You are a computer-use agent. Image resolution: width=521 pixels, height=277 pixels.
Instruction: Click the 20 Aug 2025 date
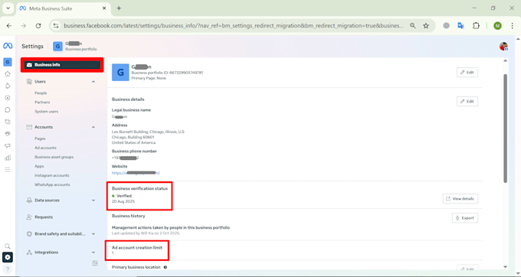pyautogui.click(x=123, y=202)
